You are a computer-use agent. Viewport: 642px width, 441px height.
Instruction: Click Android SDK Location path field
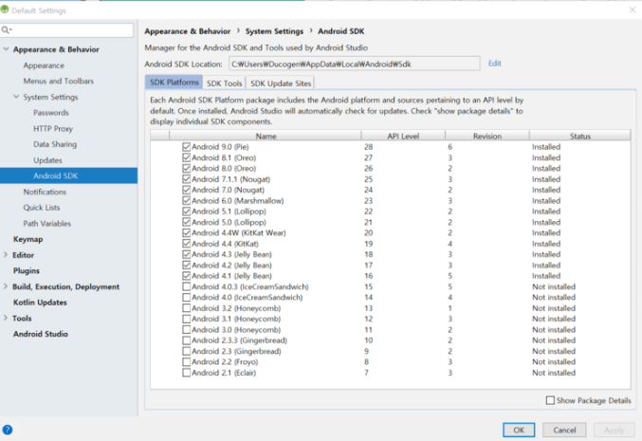tap(354, 64)
